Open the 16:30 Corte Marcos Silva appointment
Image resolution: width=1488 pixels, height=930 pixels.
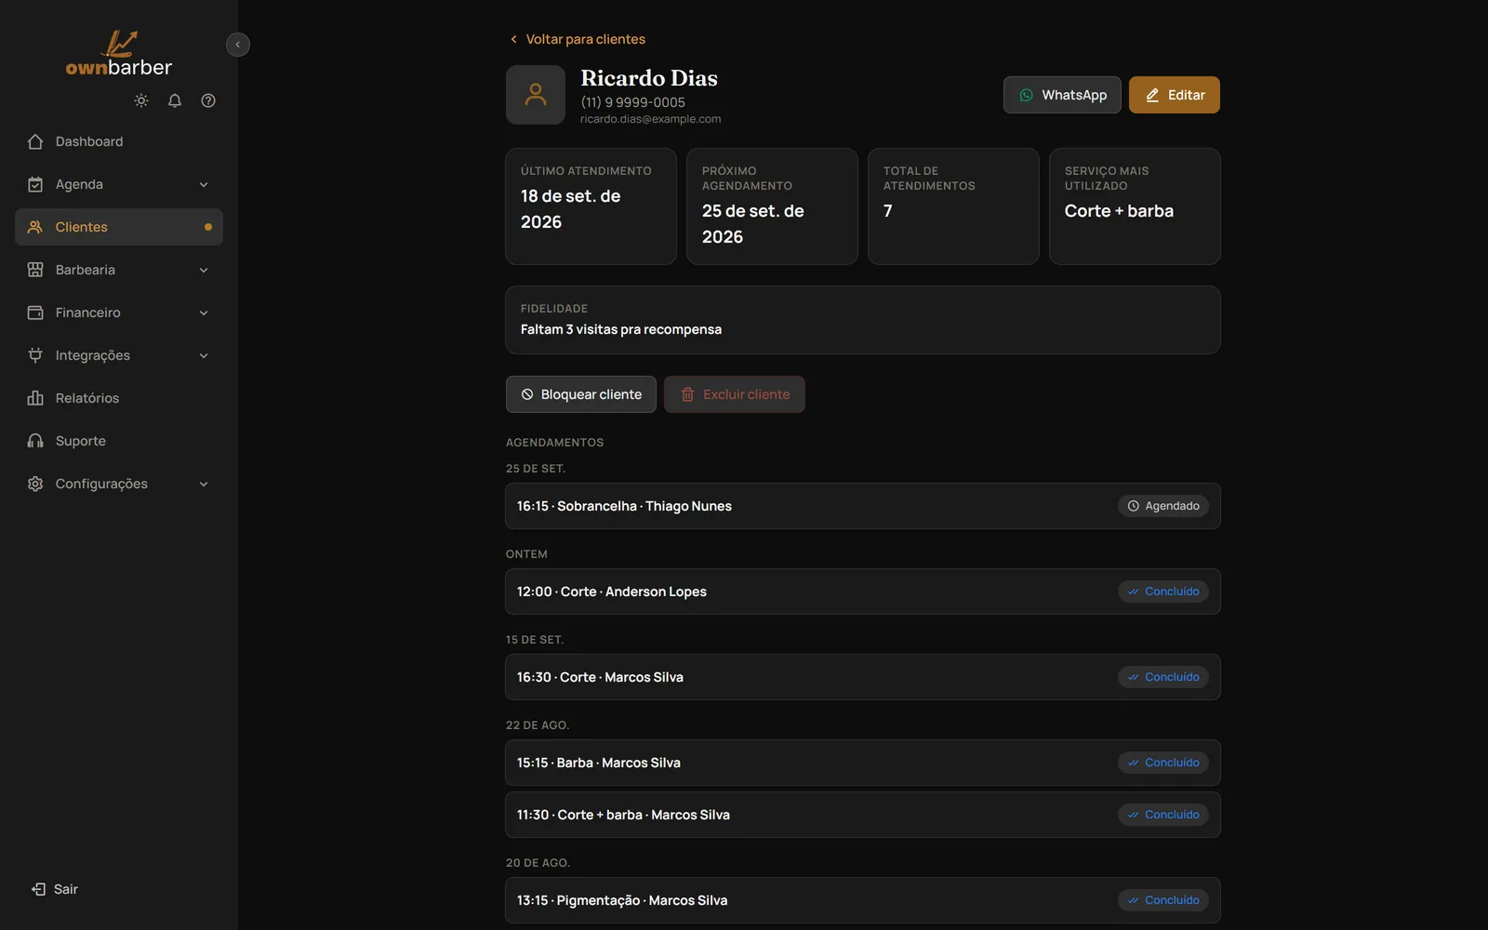click(863, 677)
